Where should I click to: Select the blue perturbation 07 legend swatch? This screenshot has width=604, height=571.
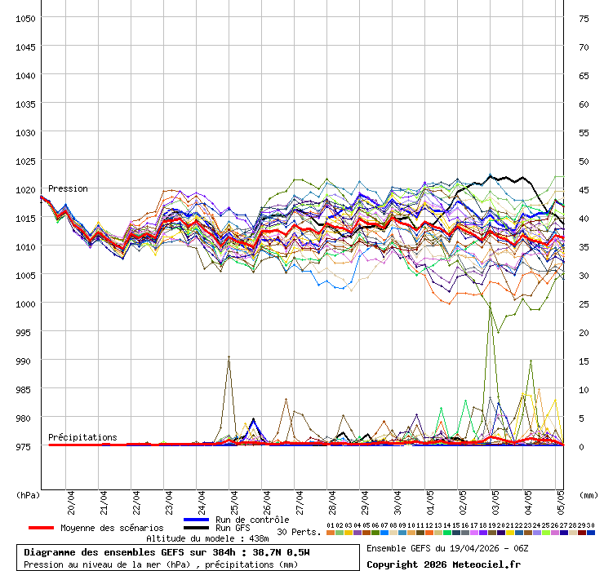[384, 533]
